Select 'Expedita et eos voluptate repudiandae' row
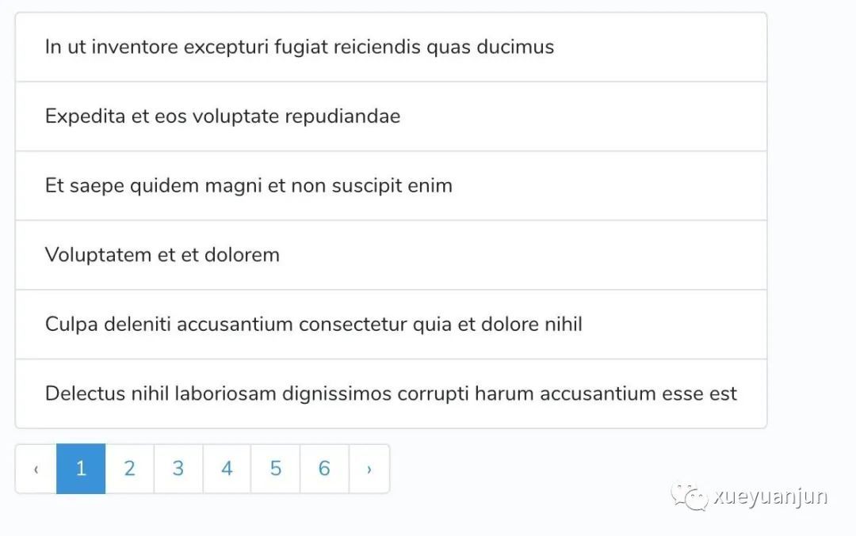This screenshot has width=856, height=536. [x=222, y=116]
